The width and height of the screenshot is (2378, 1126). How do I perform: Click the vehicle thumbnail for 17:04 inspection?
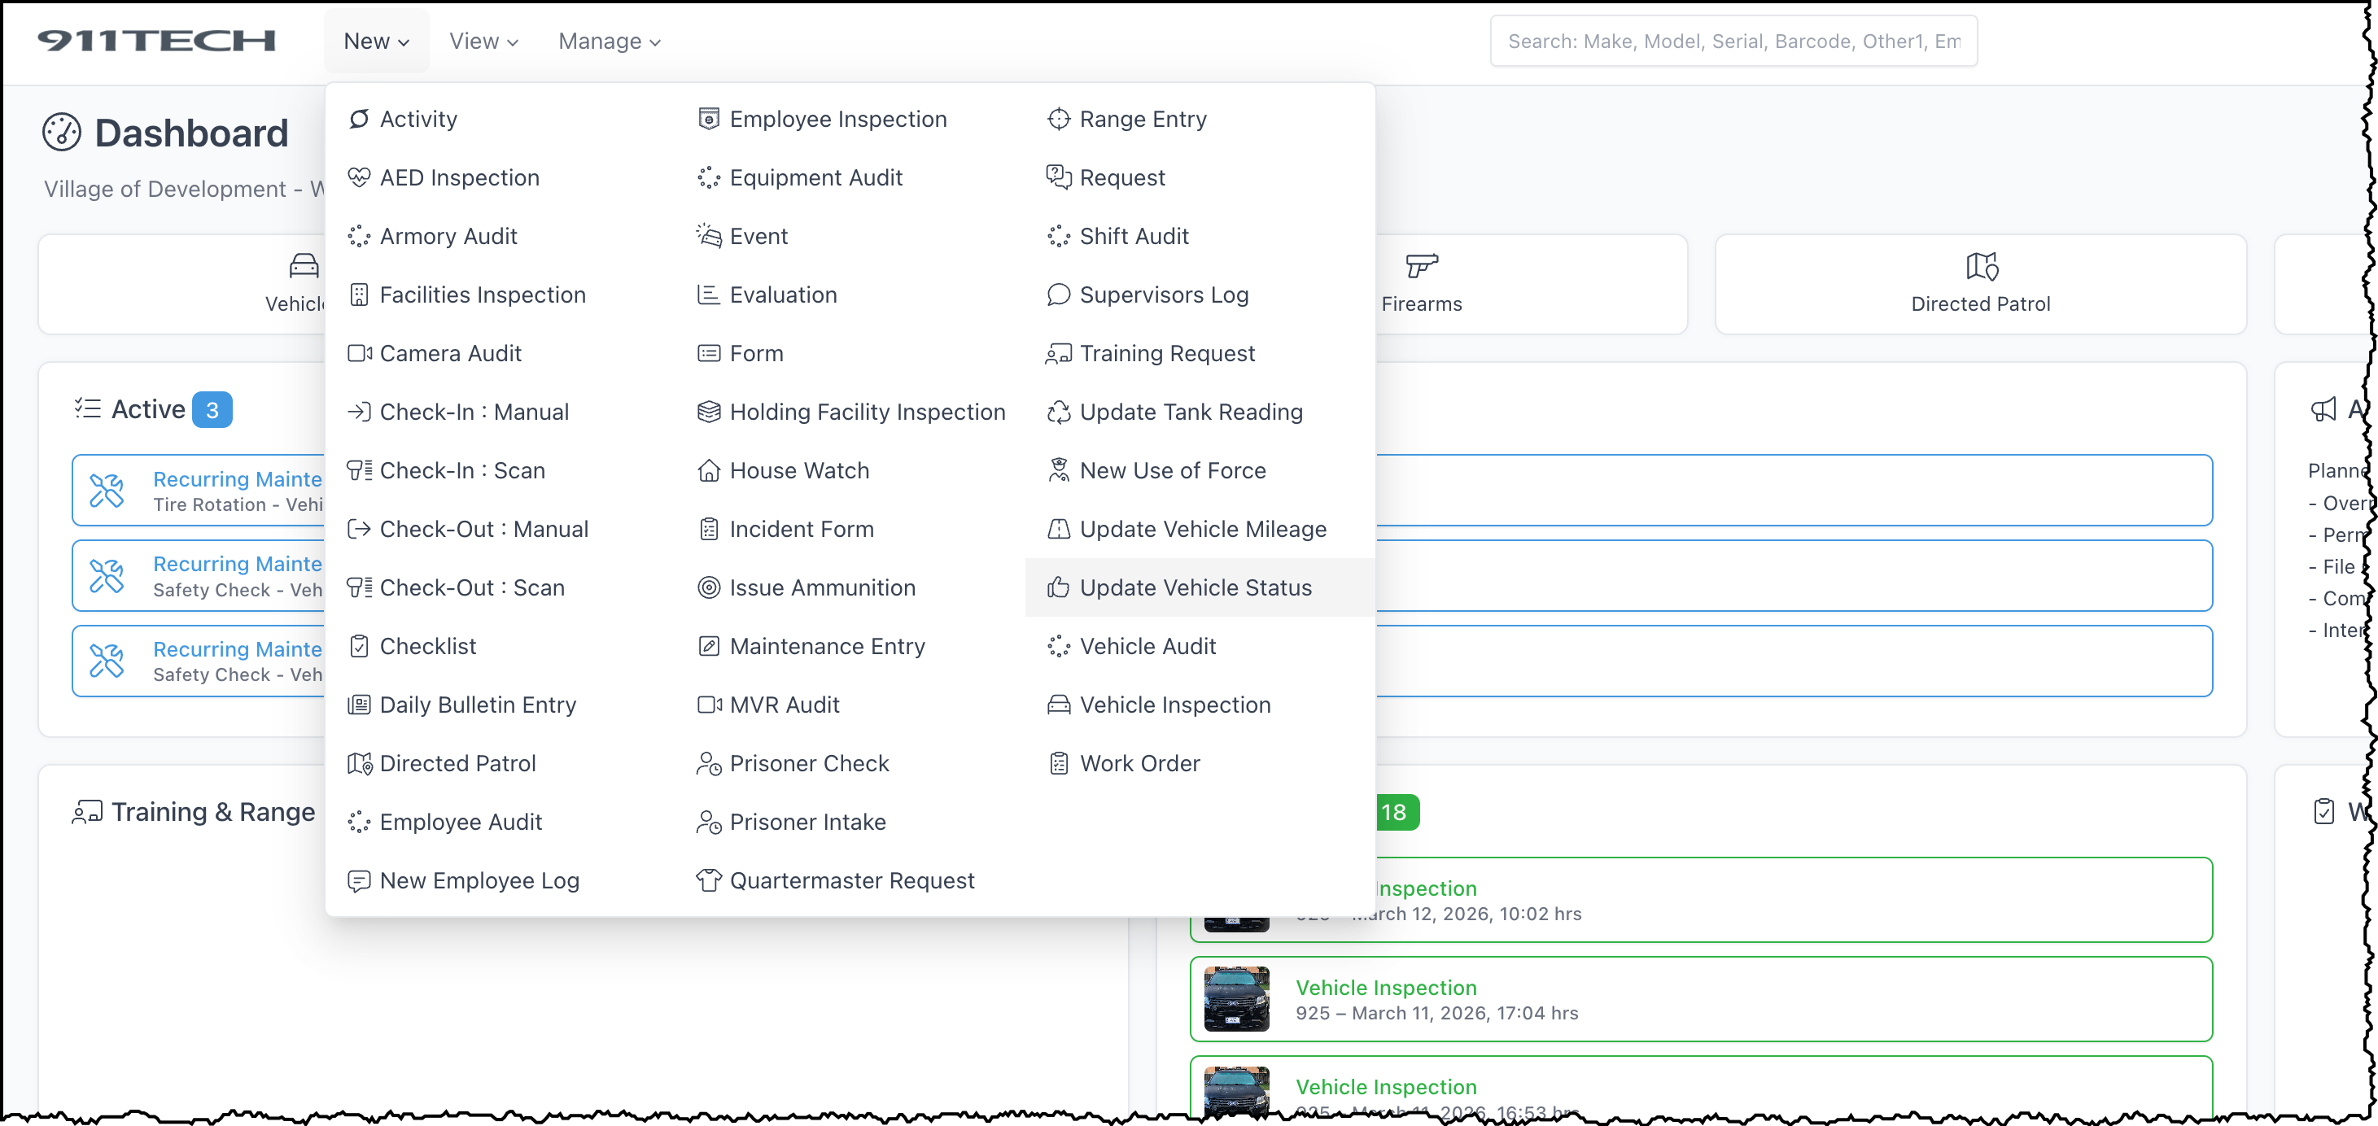1236,998
